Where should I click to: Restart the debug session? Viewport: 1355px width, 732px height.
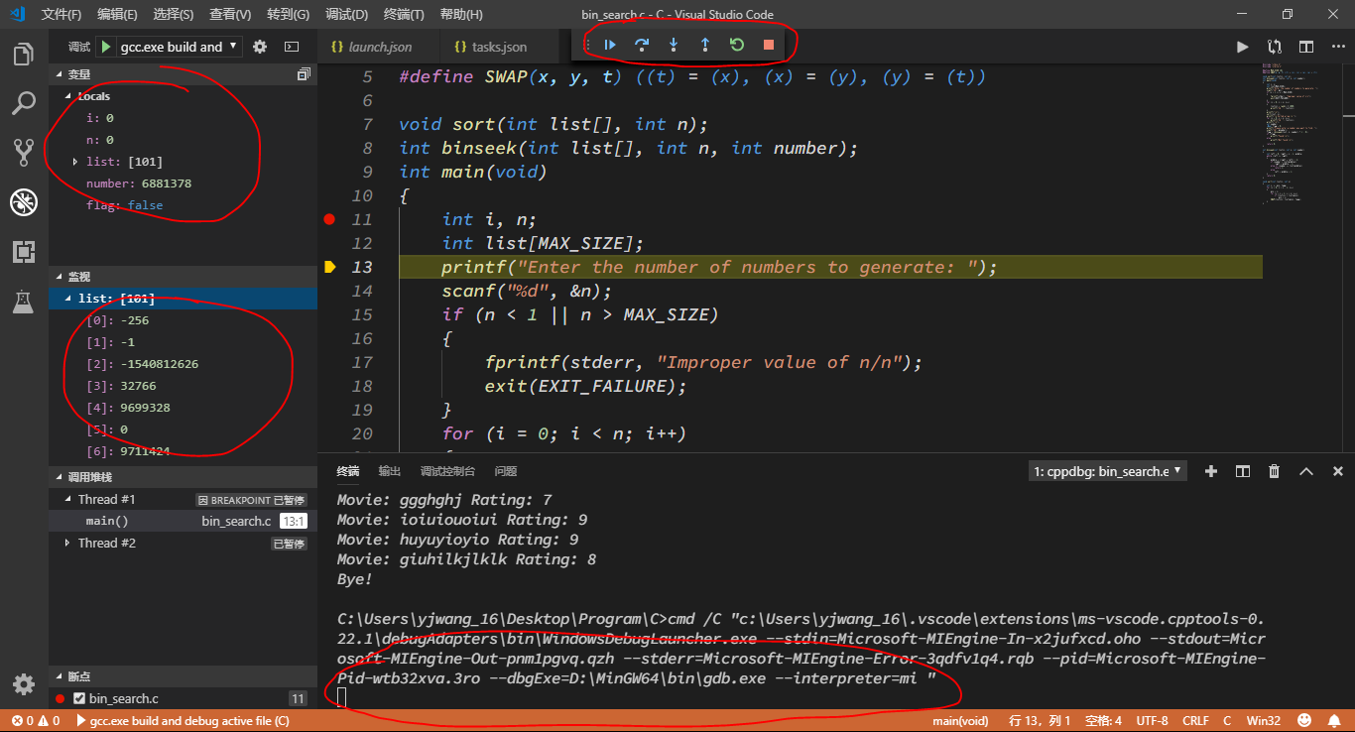(735, 45)
